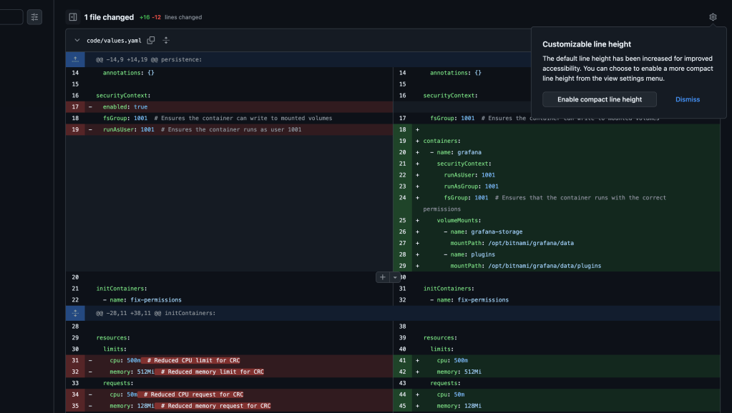Select right line number 41
732x413 pixels.
coord(402,360)
